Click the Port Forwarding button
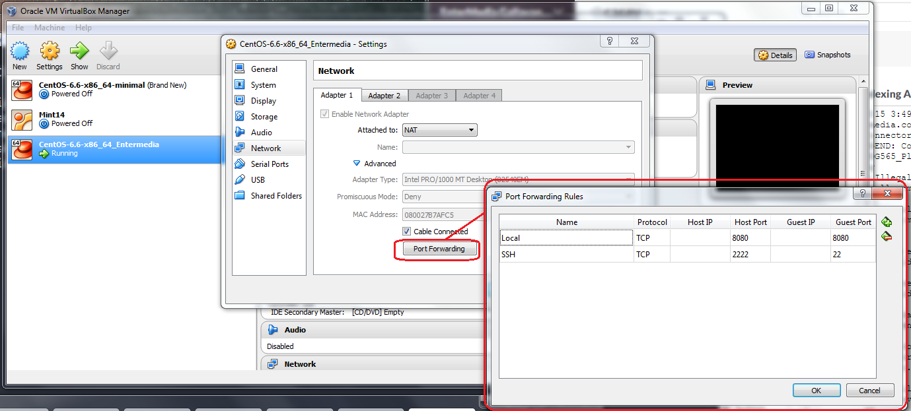 click(439, 249)
